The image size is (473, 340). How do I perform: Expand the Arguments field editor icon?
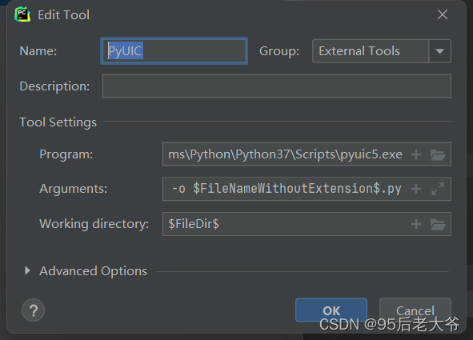[x=438, y=189]
